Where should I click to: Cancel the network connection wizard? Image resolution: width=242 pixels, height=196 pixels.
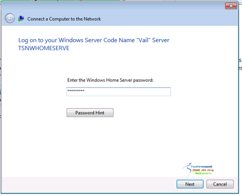click(x=220, y=184)
